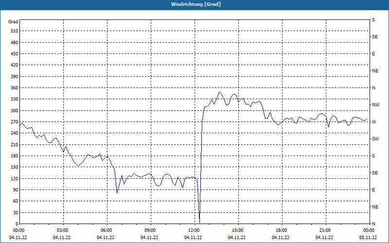Screen dimensions: 389x243
Task: Click the 270 y-axis value
Action: tap(15, 122)
